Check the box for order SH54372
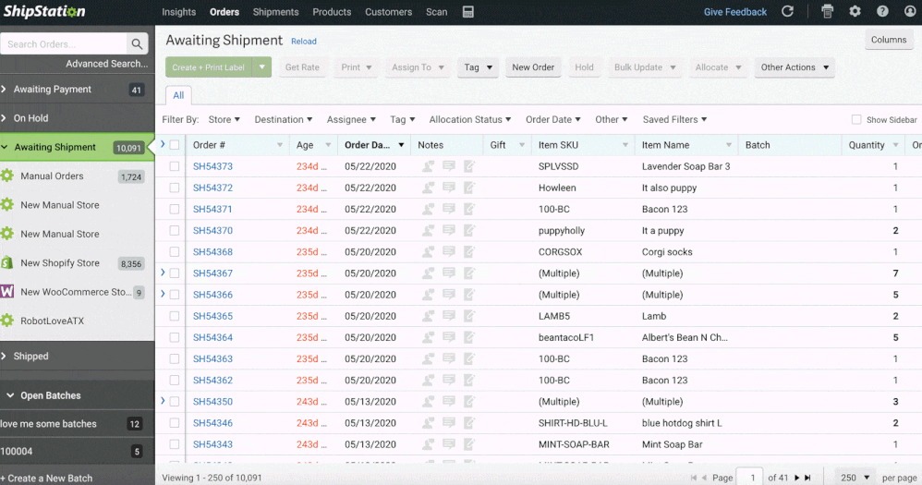 pos(175,188)
